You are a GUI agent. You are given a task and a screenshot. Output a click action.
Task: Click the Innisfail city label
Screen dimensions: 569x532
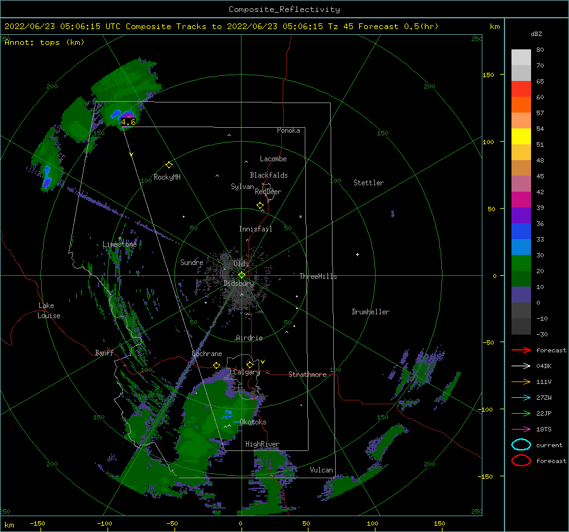[255, 229]
